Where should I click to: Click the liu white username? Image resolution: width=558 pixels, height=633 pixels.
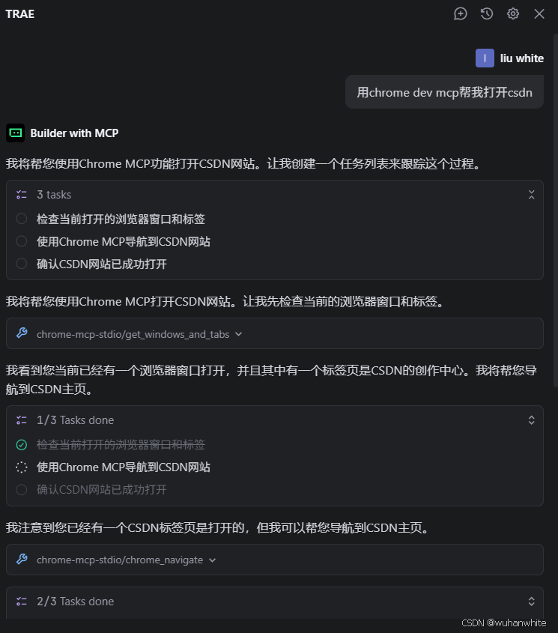(521, 58)
